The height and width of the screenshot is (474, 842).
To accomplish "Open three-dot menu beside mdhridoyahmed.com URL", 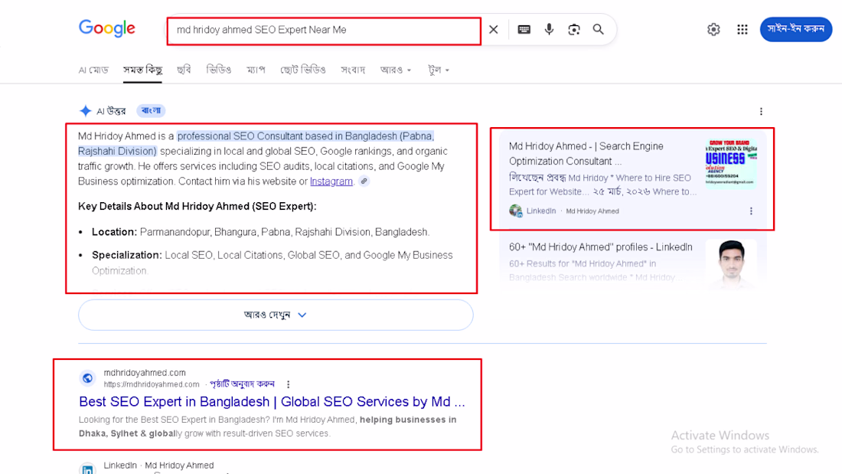I will coord(288,384).
